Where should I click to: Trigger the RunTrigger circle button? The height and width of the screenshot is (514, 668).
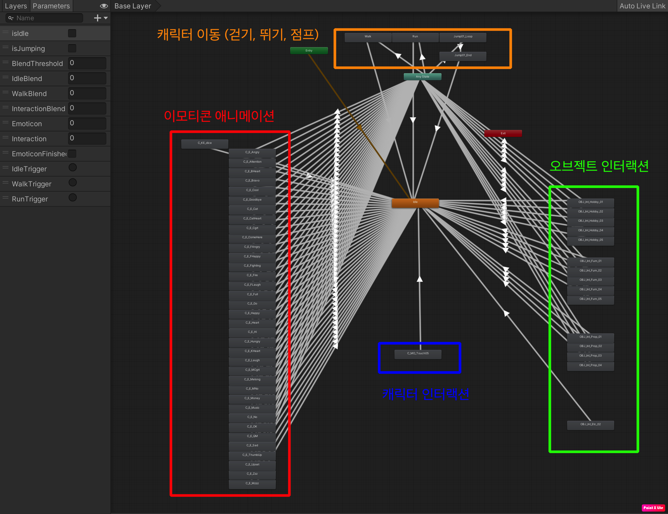coord(72,197)
